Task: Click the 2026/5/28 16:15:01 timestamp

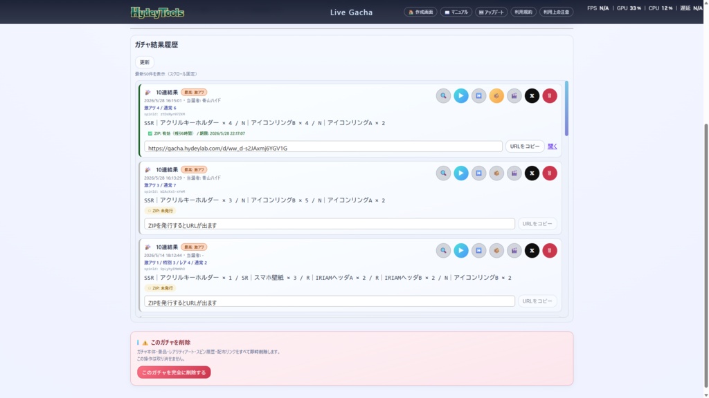Action: coord(163,101)
